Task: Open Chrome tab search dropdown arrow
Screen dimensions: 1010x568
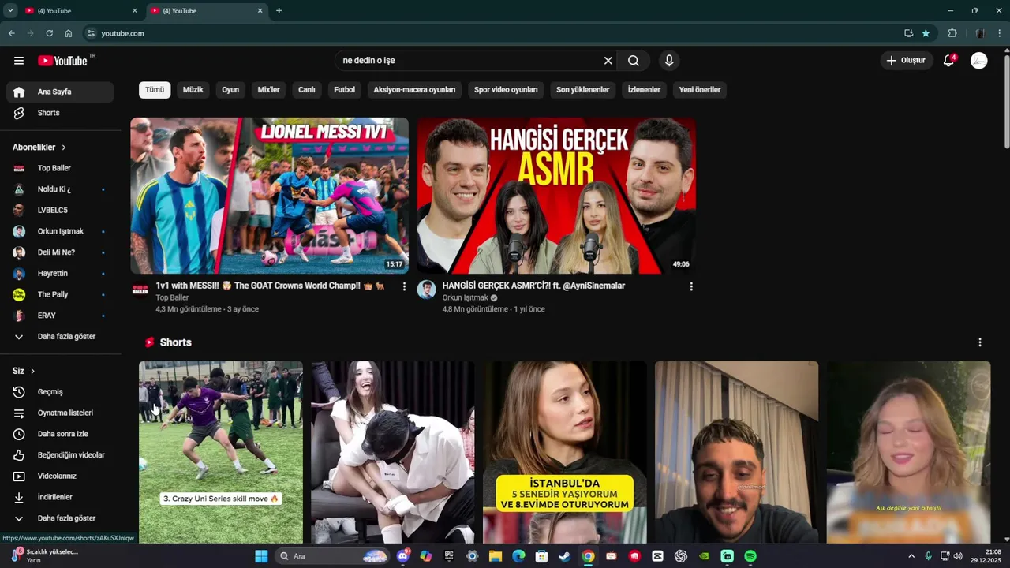Action: 10,11
